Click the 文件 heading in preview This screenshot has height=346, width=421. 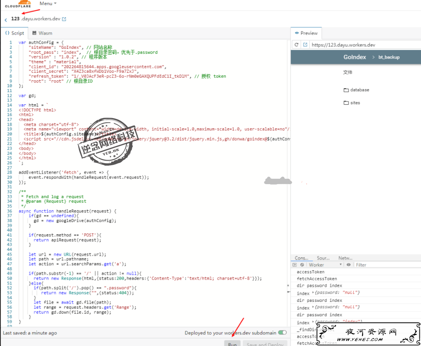click(x=348, y=72)
